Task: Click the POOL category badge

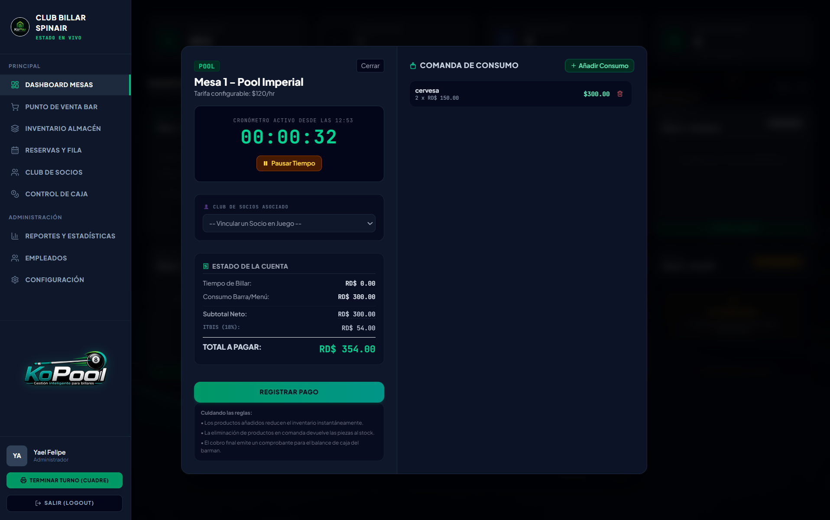Action: [207, 66]
